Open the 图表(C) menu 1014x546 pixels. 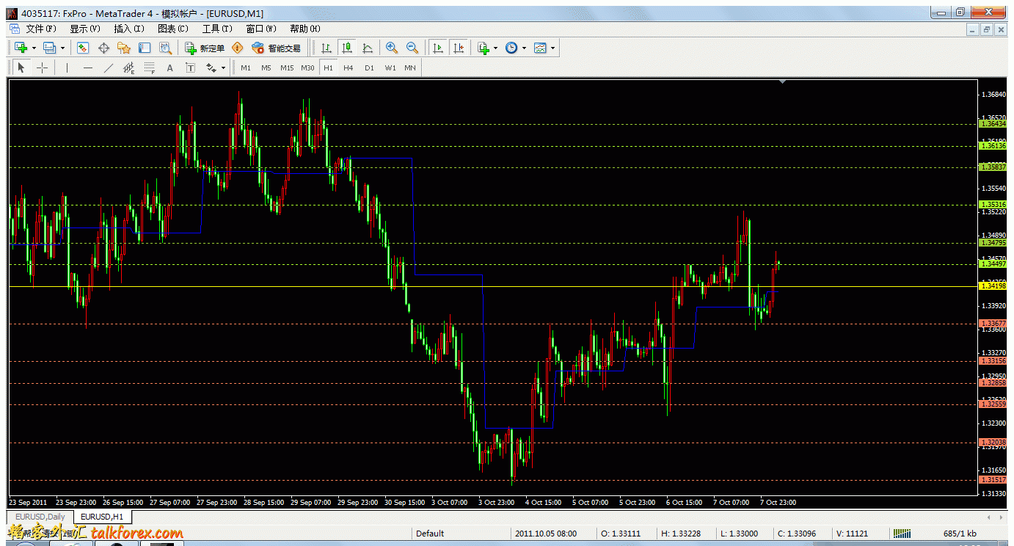173,29
